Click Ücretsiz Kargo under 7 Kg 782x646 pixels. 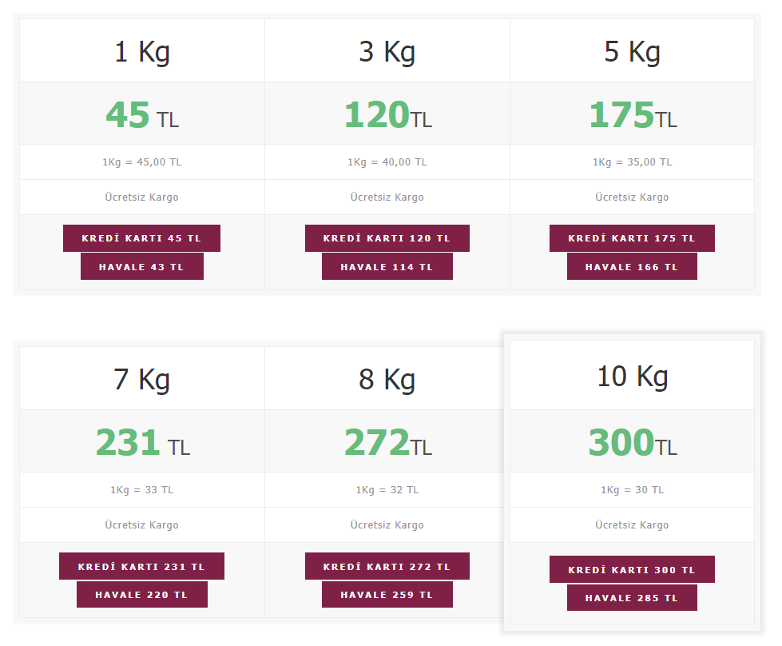(141, 524)
